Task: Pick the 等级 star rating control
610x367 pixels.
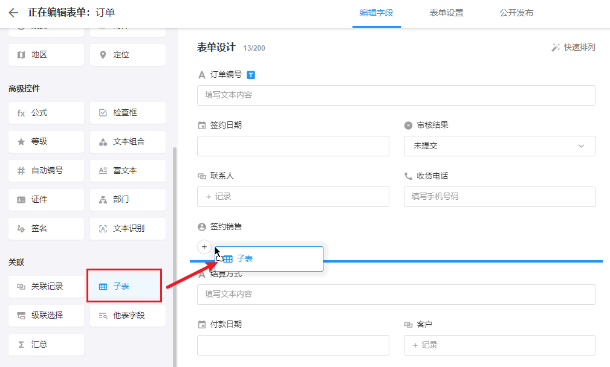Action: pyautogui.click(x=46, y=142)
